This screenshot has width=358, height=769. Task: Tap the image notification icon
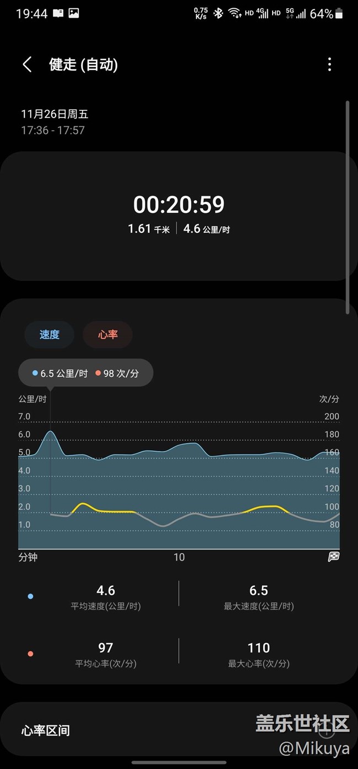(x=73, y=13)
